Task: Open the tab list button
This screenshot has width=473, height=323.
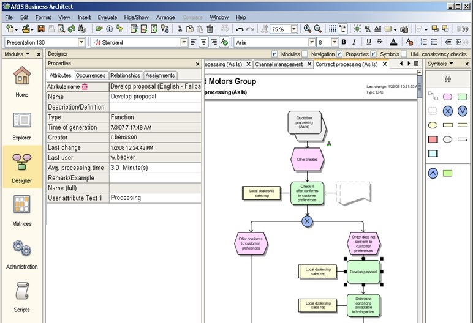Action: click(x=416, y=64)
